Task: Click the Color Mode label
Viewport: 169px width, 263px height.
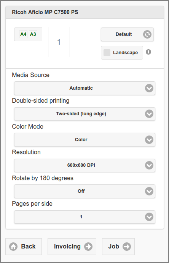Action: 28,126
